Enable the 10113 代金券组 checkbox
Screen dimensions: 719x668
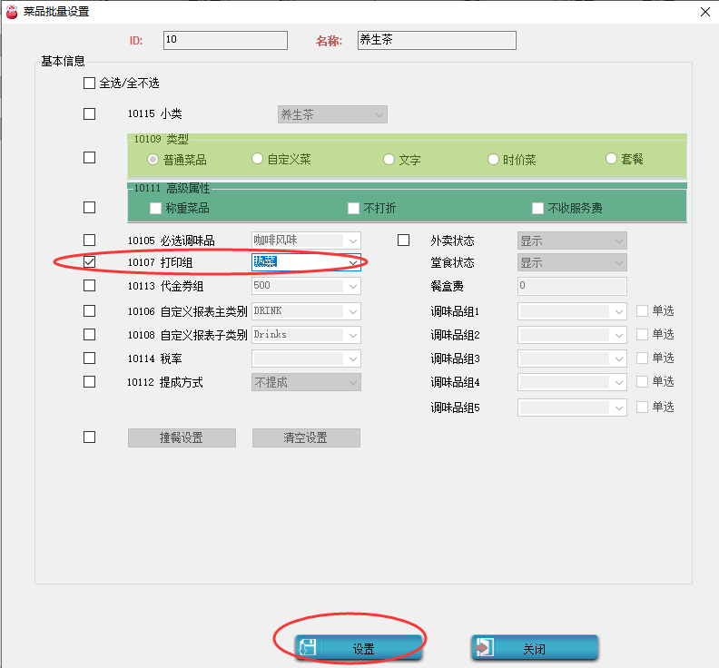(x=89, y=286)
